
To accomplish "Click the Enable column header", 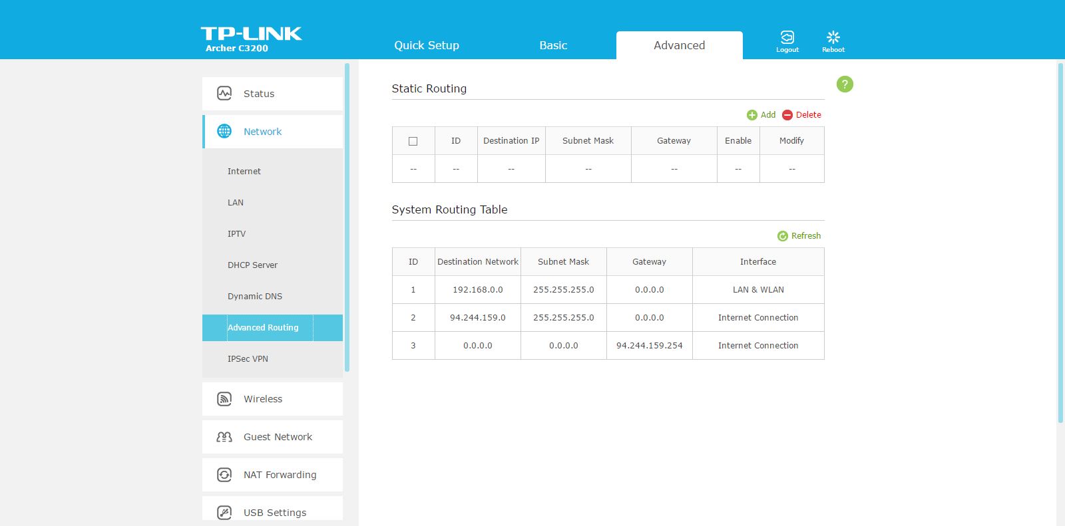I will [x=738, y=141].
